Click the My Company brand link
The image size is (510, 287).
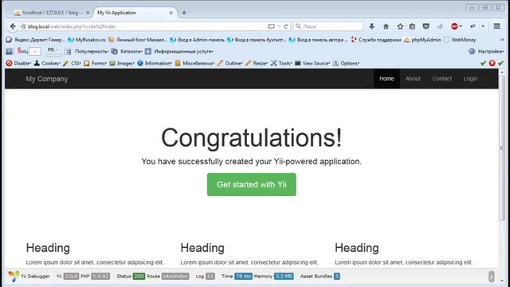click(x=47, y=79)
